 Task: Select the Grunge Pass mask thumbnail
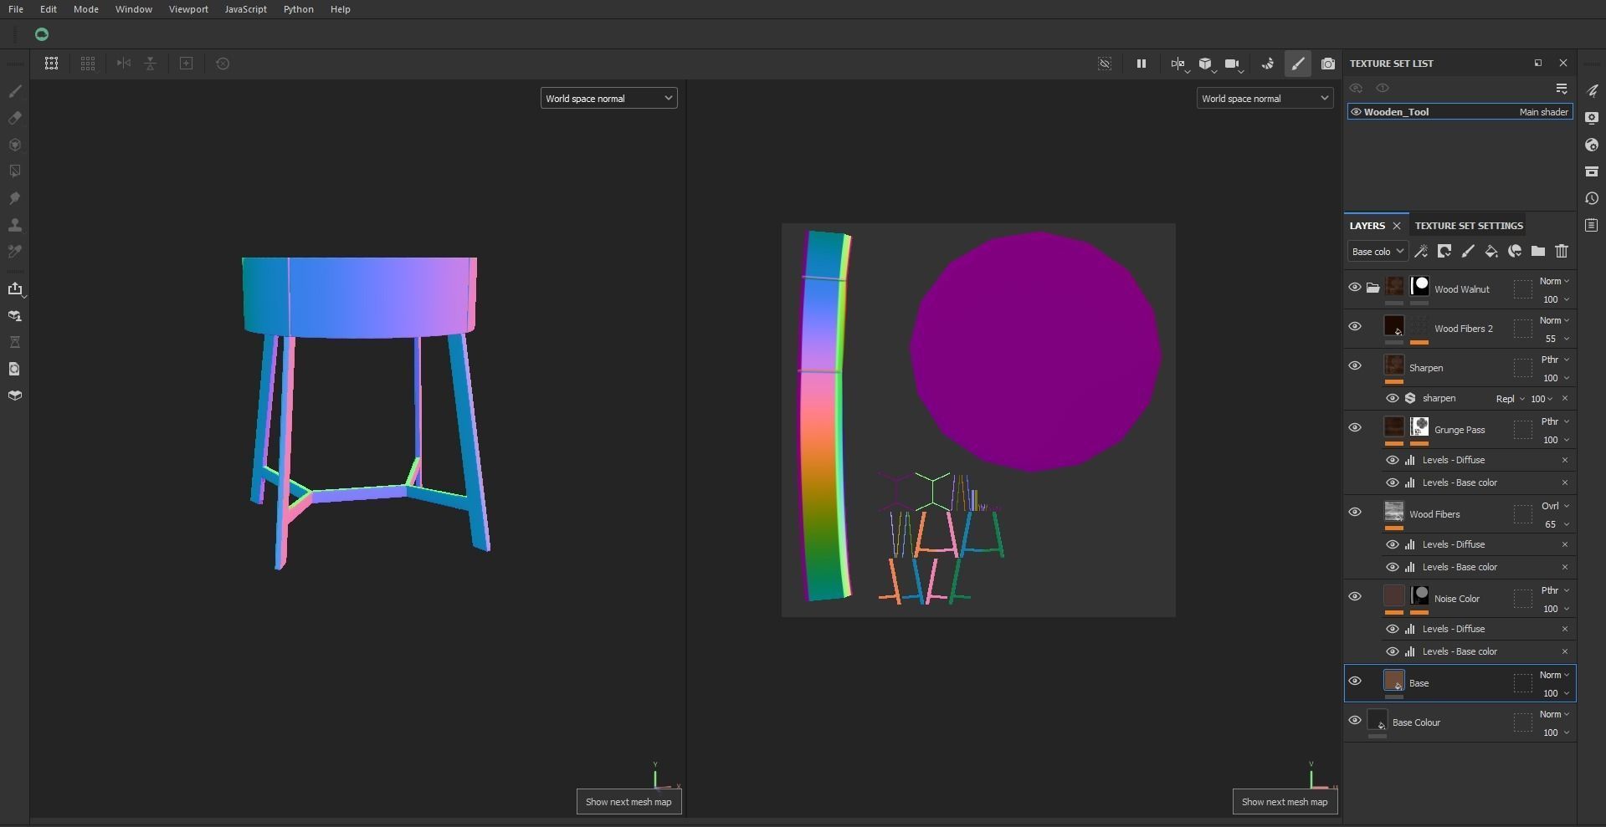pos(1419,427)
